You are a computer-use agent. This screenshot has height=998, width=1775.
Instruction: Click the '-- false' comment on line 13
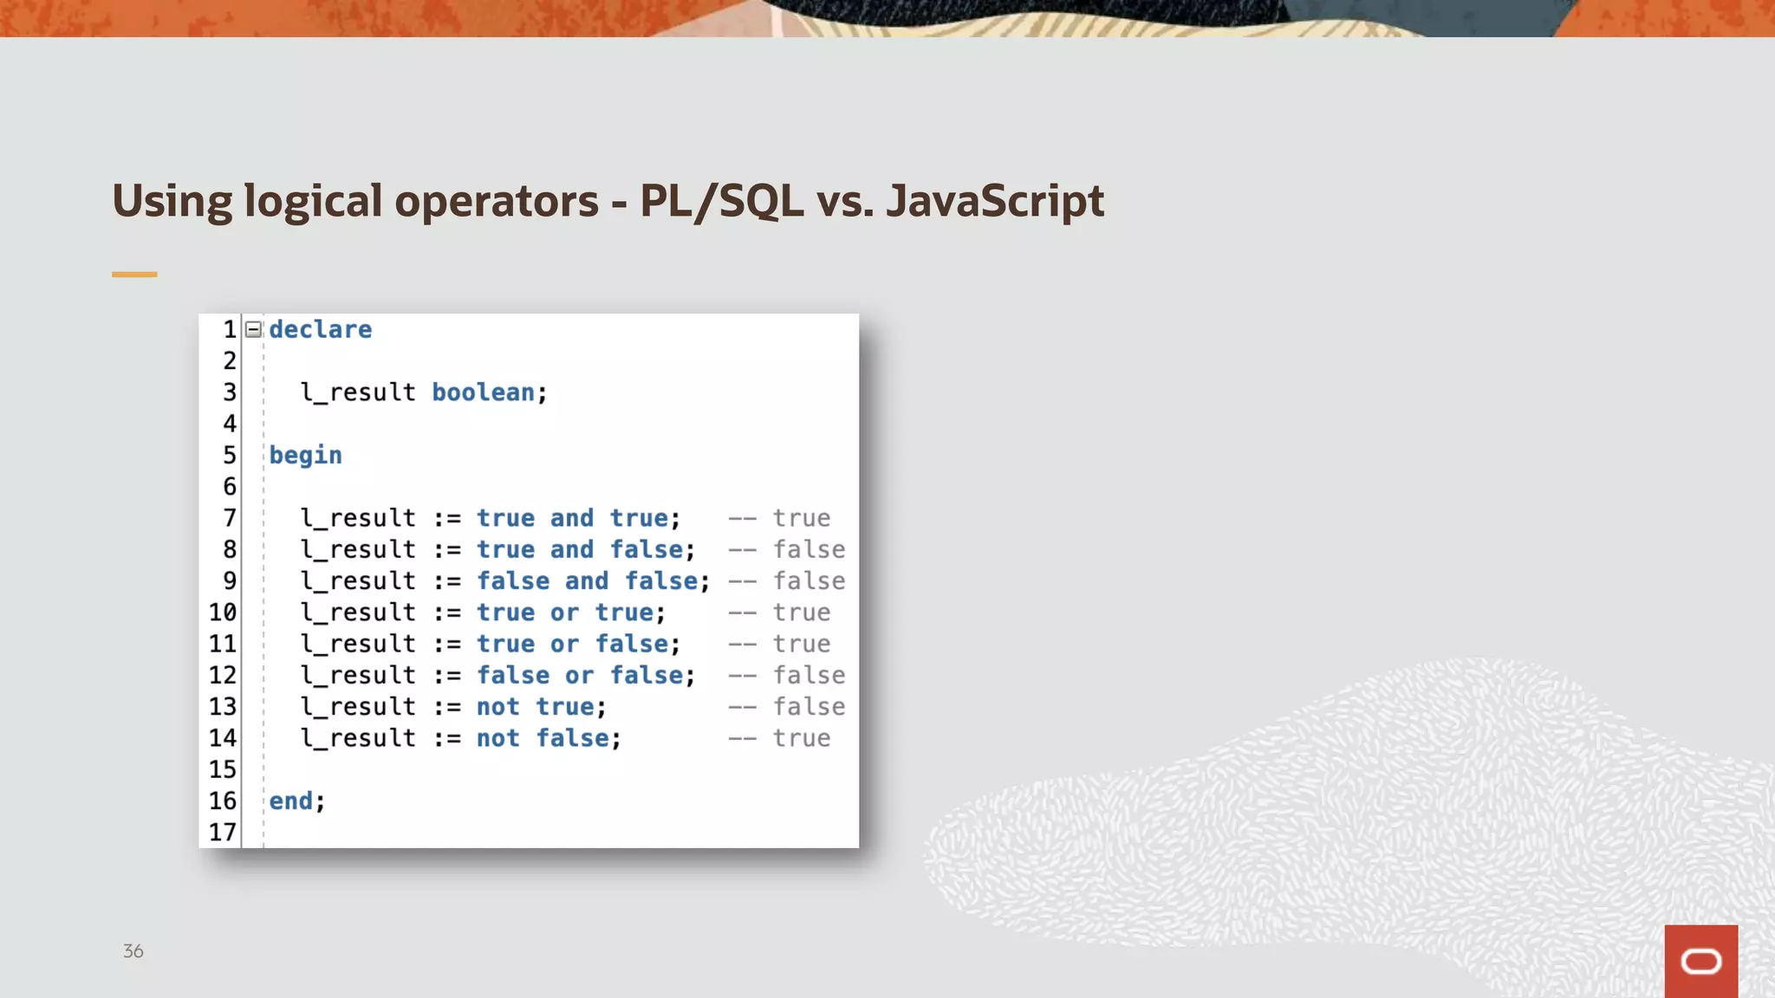pyautogui.click(x=787, y=707)
